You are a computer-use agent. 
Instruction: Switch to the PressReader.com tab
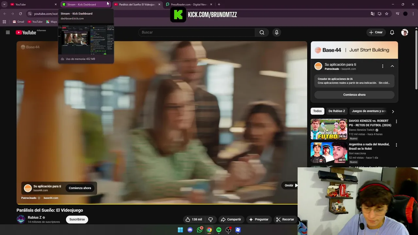coord(189,5)
